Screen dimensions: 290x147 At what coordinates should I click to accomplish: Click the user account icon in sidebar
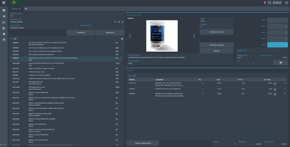point(4,40)
